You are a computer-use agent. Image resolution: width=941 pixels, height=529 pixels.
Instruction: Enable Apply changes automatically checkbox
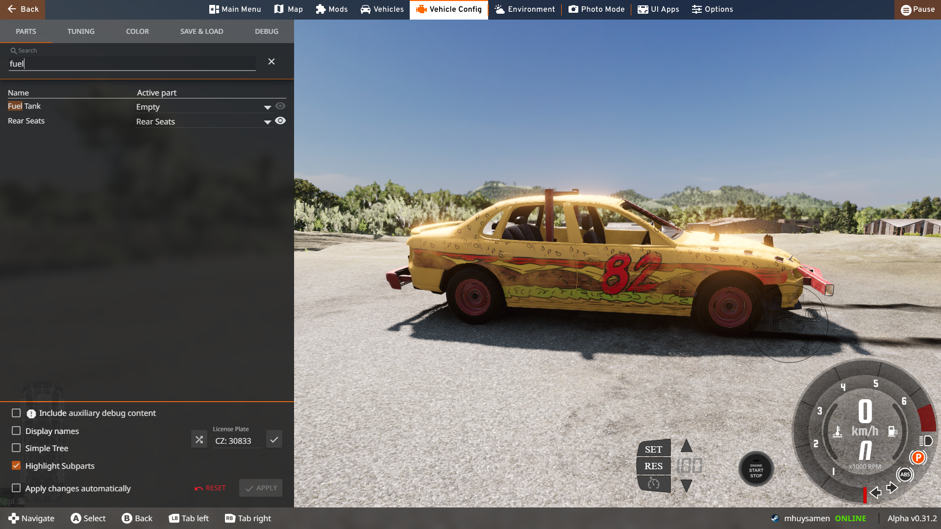point(16,488)
